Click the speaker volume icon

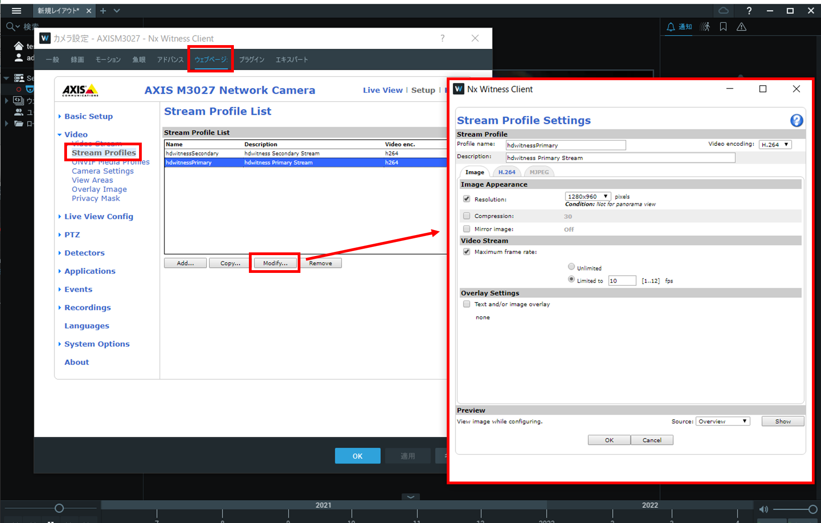(x=764, y=509)
